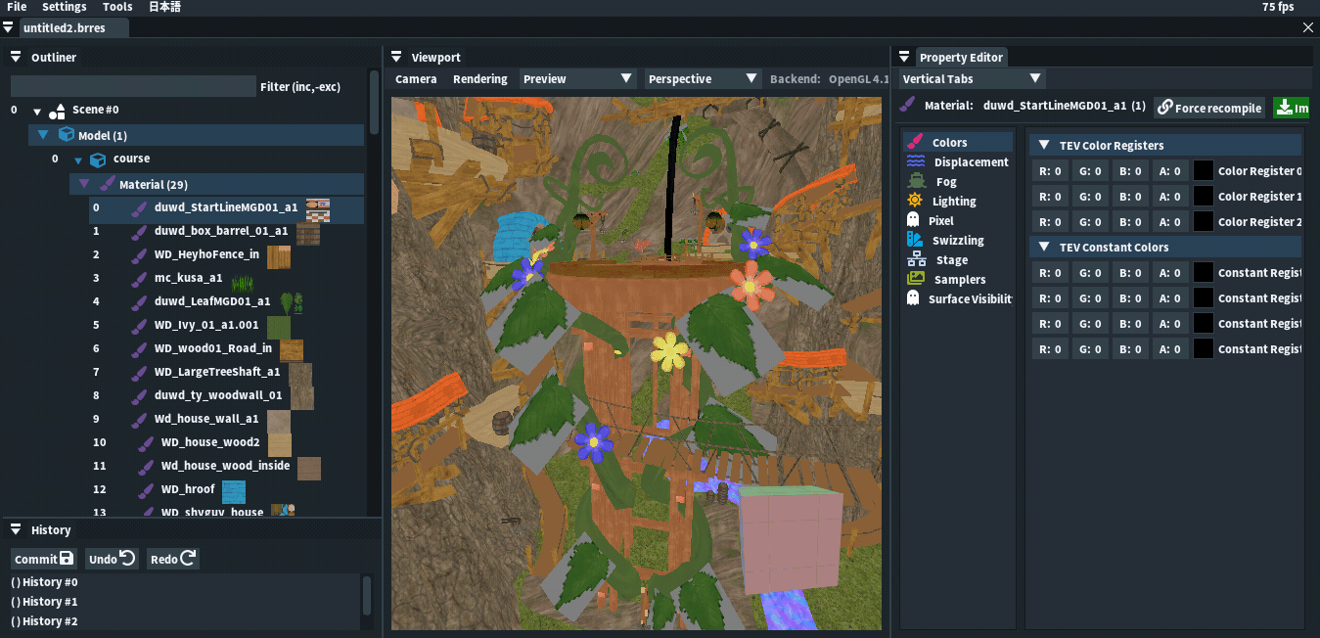Open the Stage hierarchy icon
Image resolution: width=1320 pixels, height=638 pixels.
[917, 260]
